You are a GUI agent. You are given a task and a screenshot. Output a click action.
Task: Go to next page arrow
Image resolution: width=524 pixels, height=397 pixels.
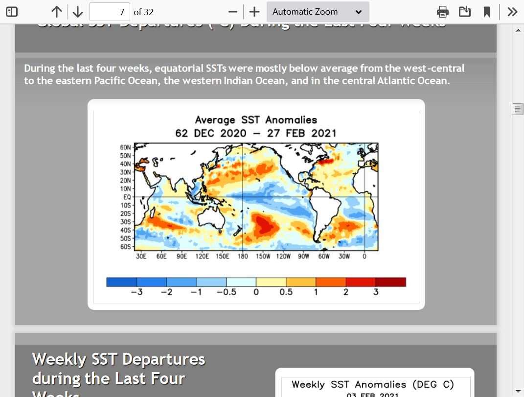click(x=77, y=12)
